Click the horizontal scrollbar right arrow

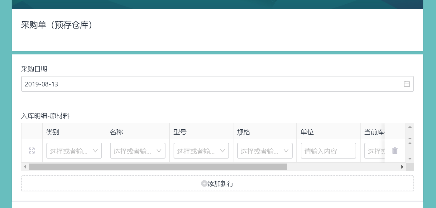(x=402, y=167)
